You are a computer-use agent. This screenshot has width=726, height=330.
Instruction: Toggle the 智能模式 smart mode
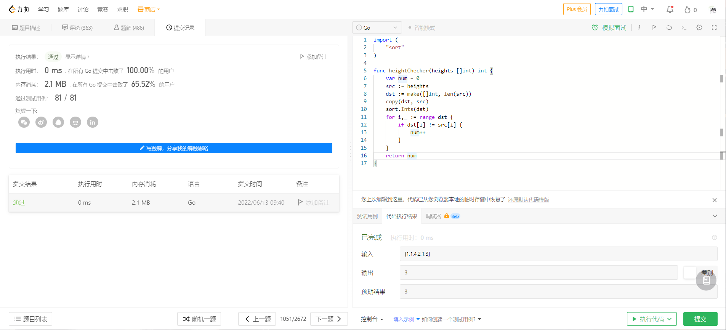421,28
